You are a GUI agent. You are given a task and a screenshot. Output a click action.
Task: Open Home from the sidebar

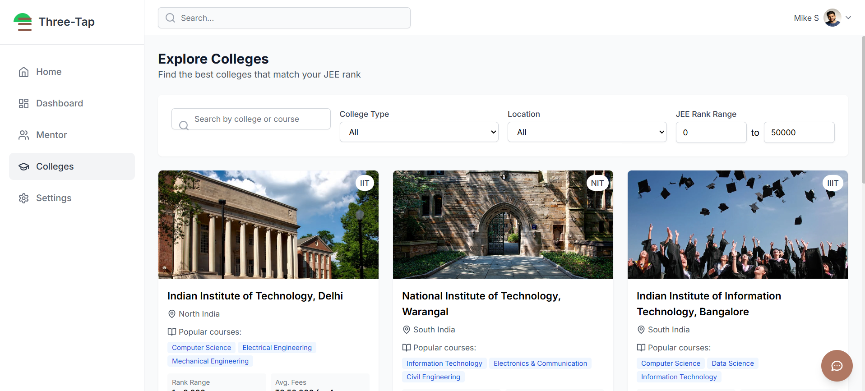pos(72,72)
